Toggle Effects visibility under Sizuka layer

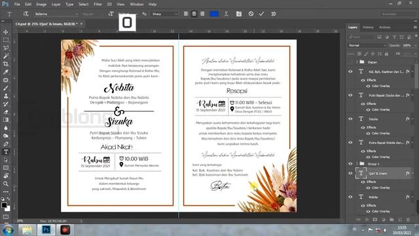coord(363,127)
